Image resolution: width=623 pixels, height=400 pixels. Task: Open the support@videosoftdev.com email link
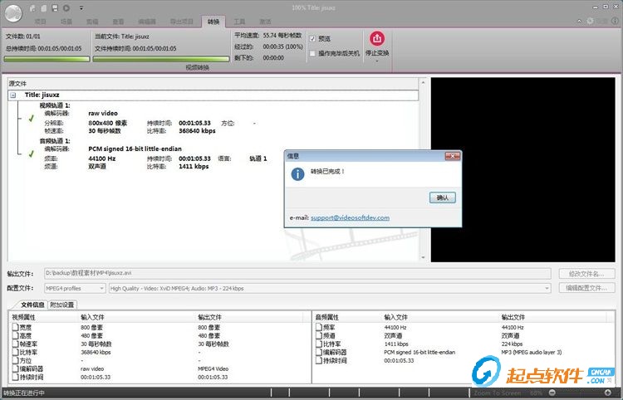[350, 217]
